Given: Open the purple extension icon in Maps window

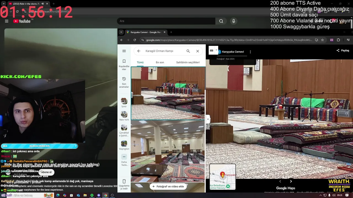Looking at the screenshot, I should pos(331,40).
